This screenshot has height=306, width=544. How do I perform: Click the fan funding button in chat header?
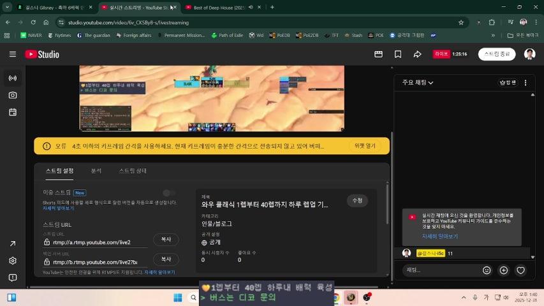coord(508,83)
